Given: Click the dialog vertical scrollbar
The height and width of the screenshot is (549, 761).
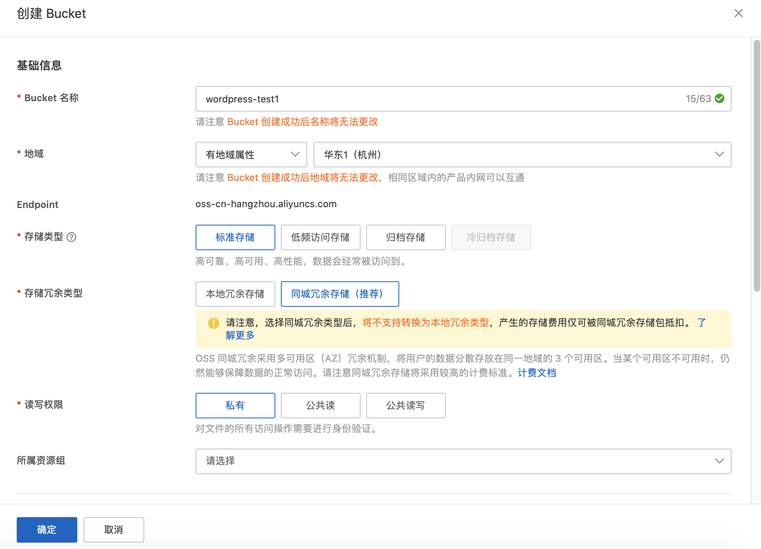Looking at the screenshot, I should [x=757, y=166].
